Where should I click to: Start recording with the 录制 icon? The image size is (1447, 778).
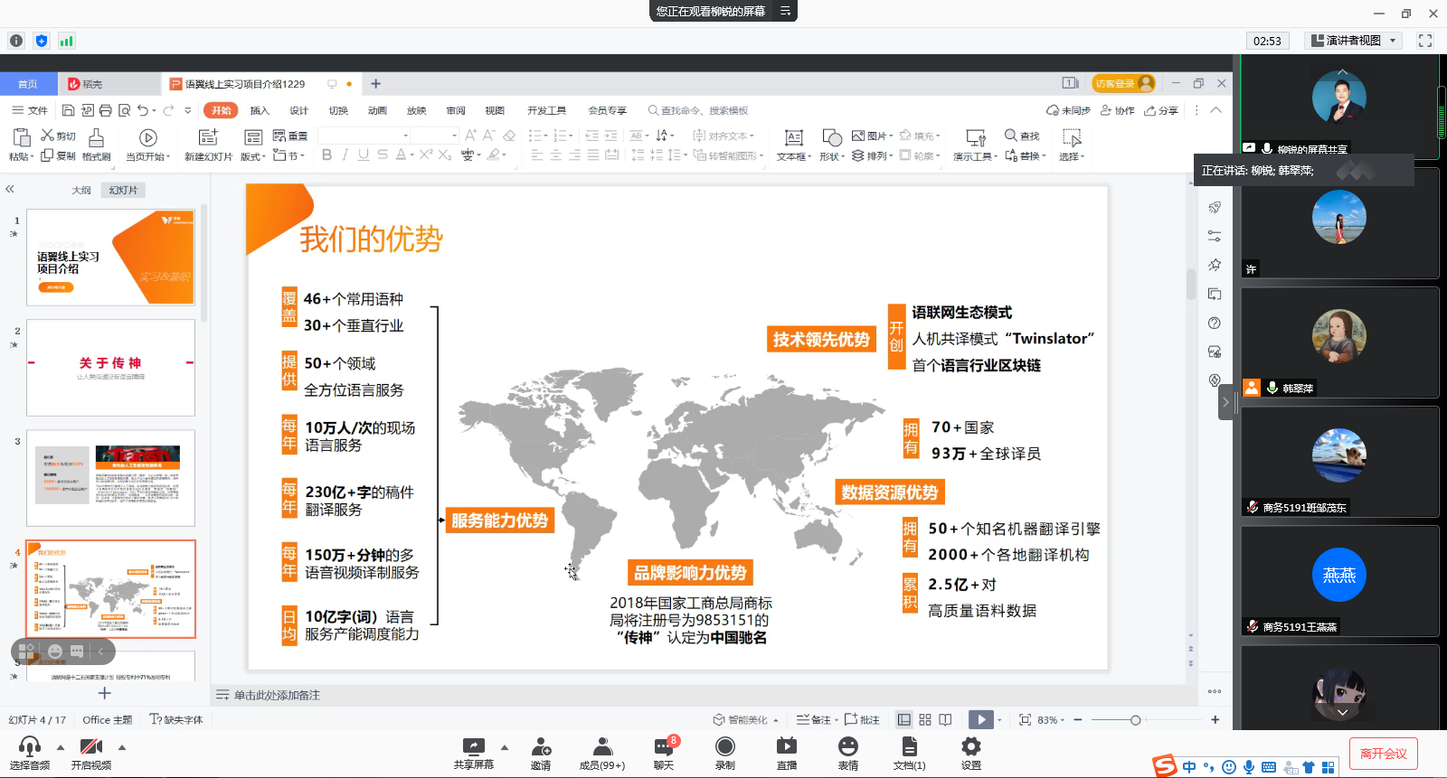(724, 747)
